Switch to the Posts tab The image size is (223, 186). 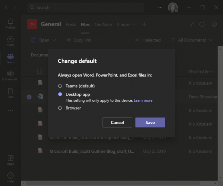(x=71, y=25)
